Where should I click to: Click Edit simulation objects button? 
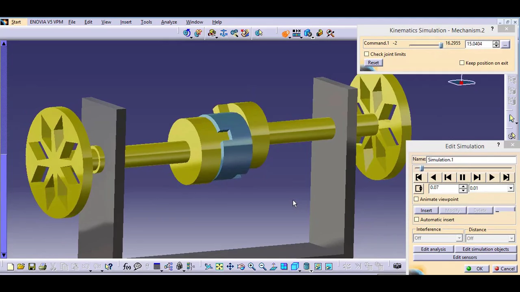pos(485,249)
